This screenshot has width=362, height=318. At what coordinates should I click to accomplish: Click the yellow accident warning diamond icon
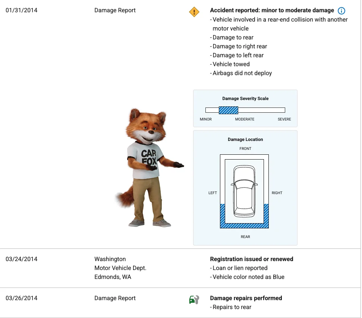[x=194, y=12]
